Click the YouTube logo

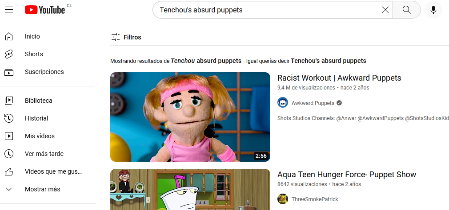[45, 10]
